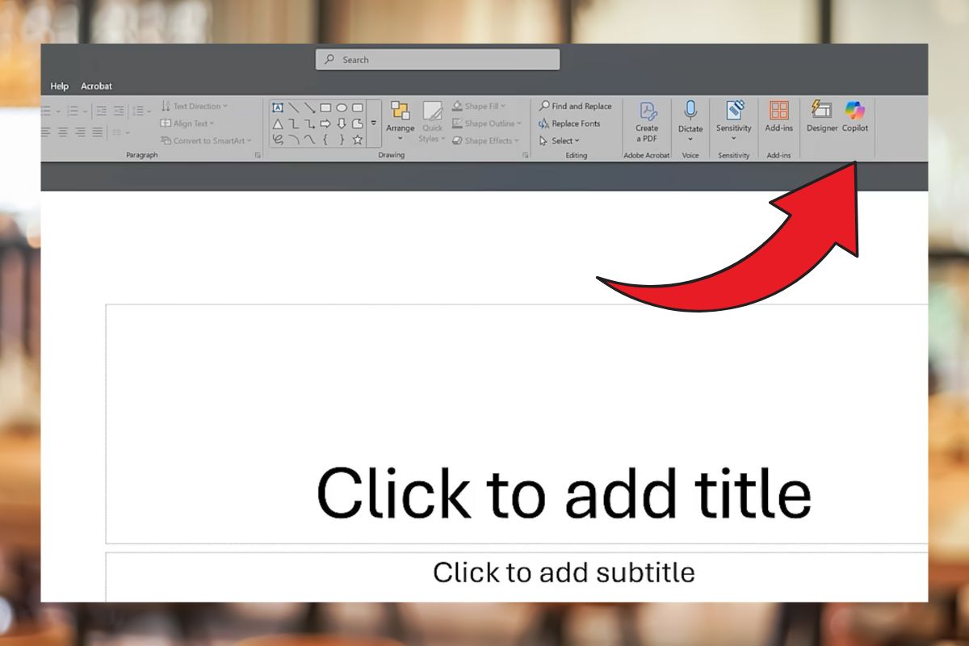Pick the Line Arrow shape

coord(309,107)
